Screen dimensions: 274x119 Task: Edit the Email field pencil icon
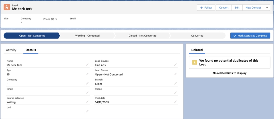(x=87, y=93)
